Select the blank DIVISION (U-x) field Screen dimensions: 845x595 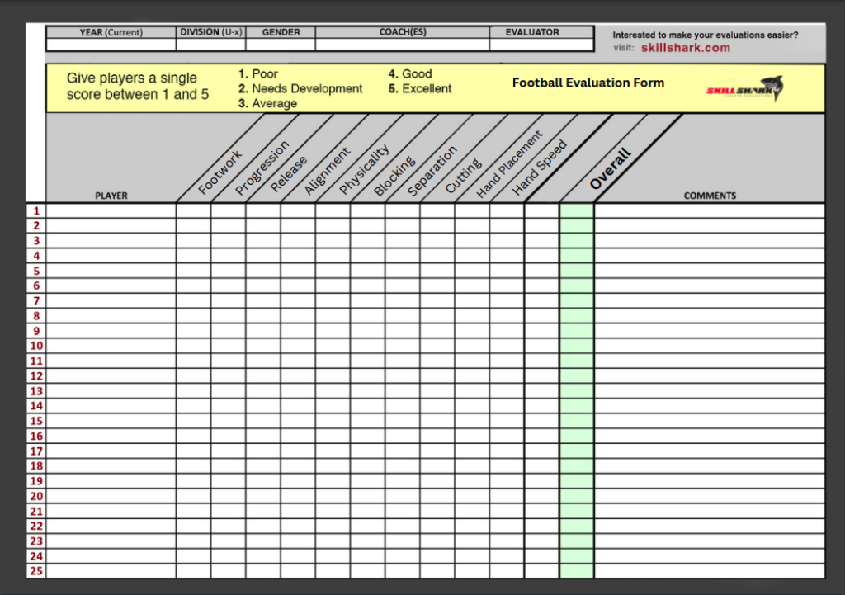pyautogui.click(x=211, y=45)
